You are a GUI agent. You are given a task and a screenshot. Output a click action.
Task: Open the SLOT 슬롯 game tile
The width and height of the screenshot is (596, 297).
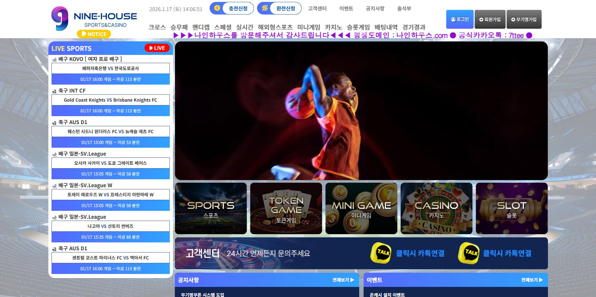point(512,209)
